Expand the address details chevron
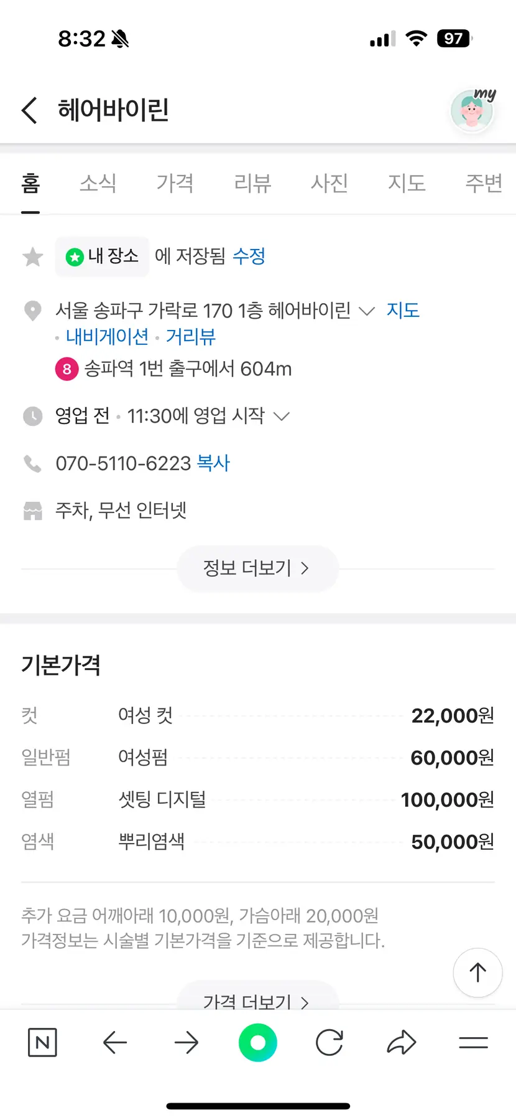 point(367,311)
